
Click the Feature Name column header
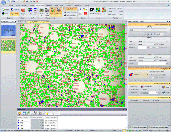[x=24, y=117]
